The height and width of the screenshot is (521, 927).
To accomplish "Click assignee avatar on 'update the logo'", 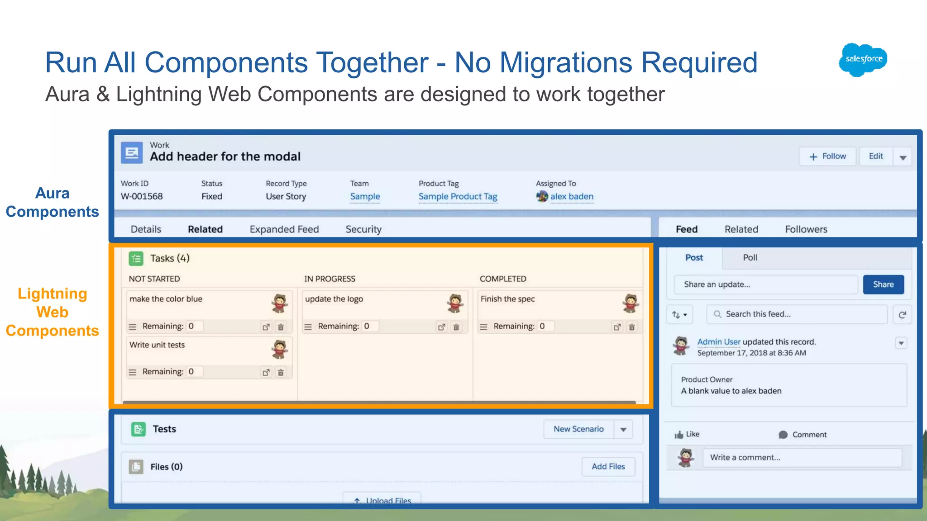I will click(455, 303).
